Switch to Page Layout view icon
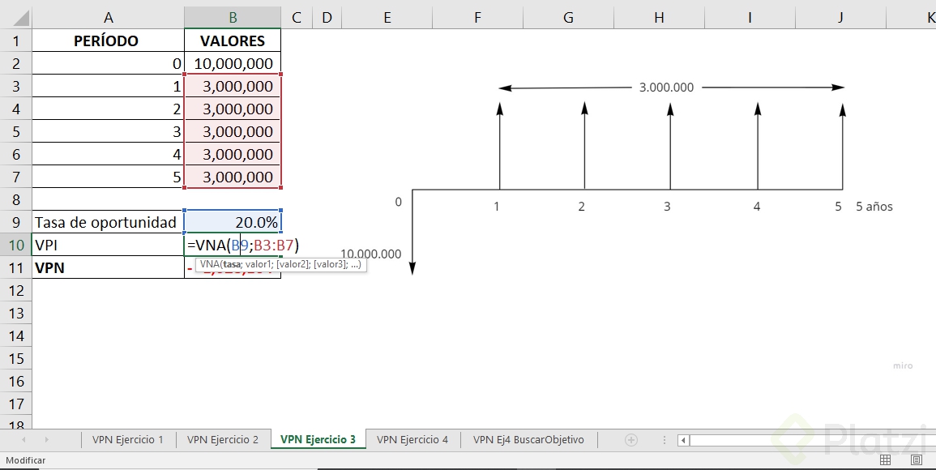 coord(917,459)
